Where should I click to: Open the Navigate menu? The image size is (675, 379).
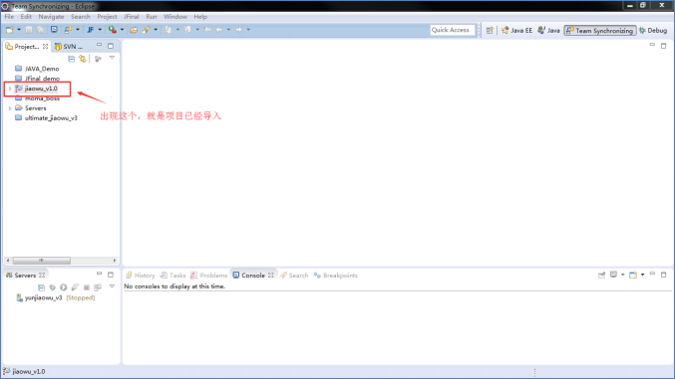click(x=51, y=16)
